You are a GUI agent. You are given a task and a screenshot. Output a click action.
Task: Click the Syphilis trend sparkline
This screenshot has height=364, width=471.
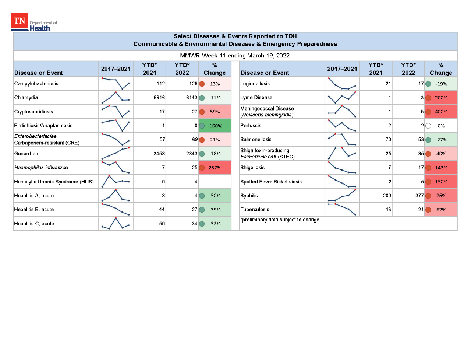pos(342,195)
